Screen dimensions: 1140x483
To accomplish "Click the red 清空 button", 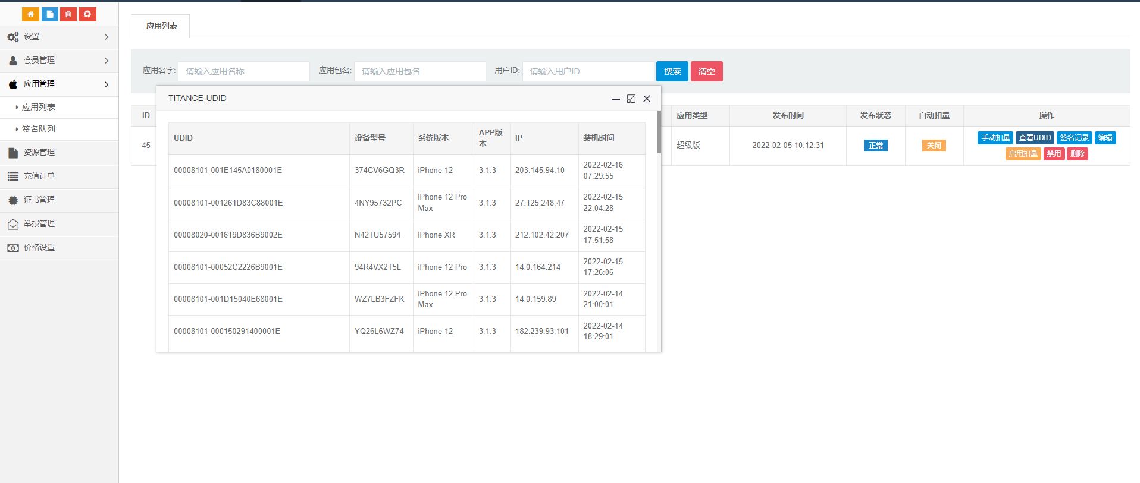I will (707, 71).
